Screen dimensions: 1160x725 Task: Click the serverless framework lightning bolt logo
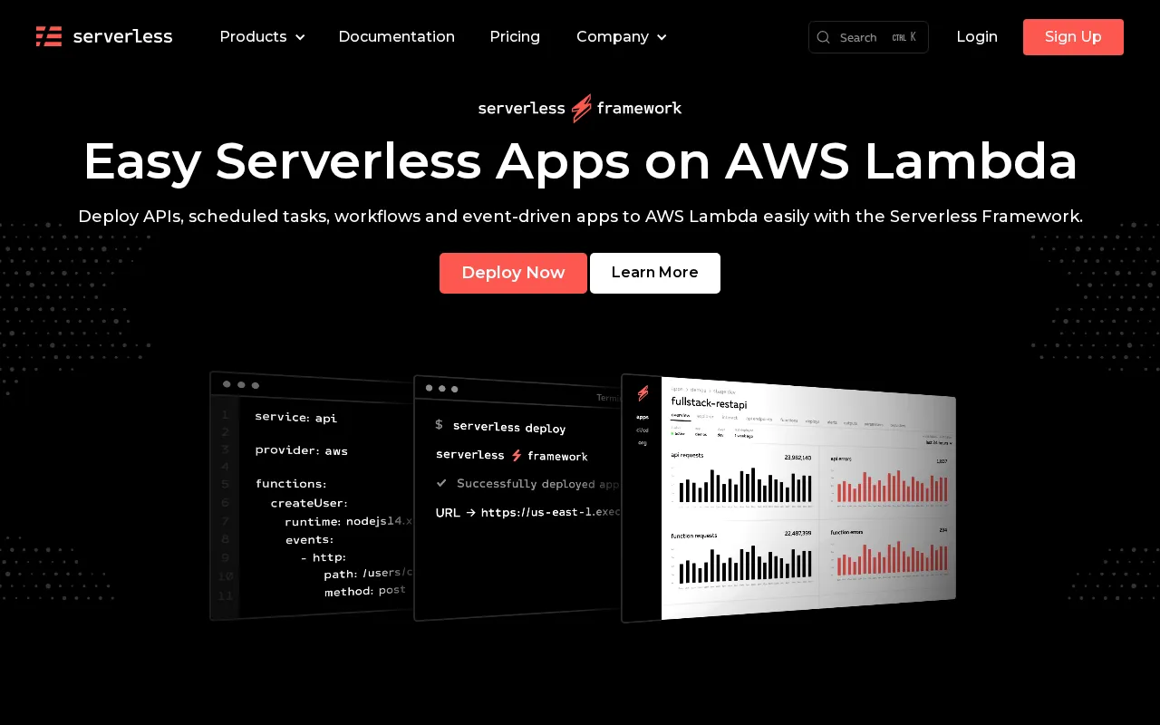coord(581,108)
